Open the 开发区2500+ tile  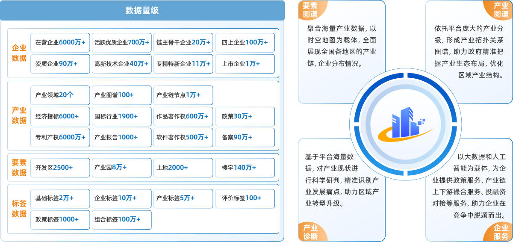60,168
